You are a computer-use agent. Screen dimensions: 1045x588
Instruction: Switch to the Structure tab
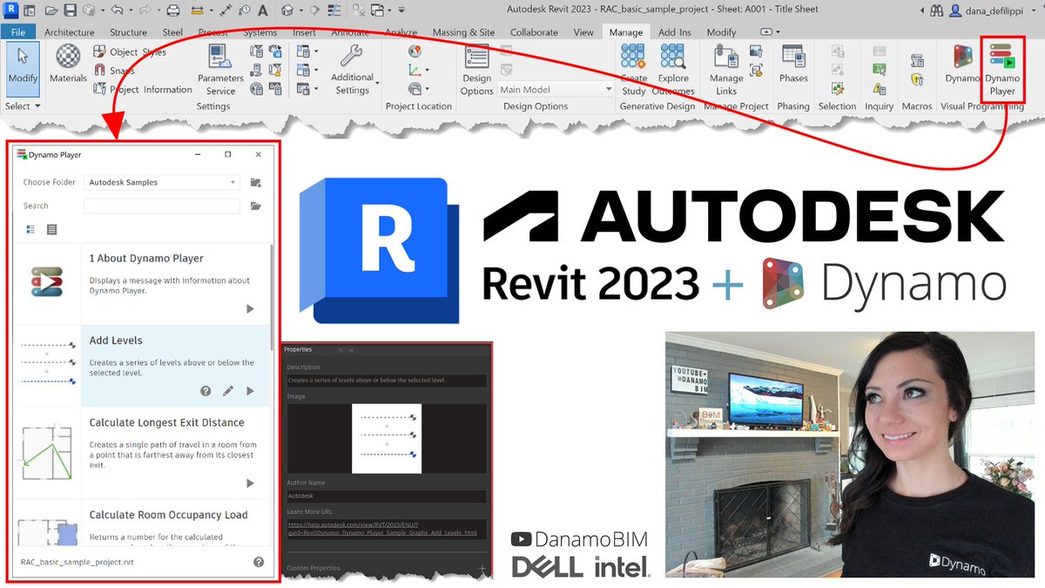[128, 32]
